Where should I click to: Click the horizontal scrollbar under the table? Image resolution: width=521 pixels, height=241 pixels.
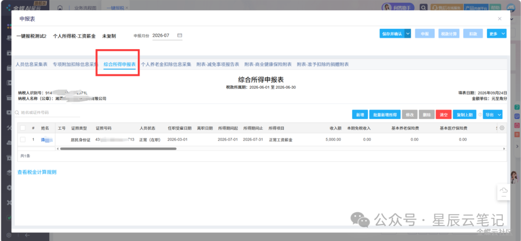[118, 149]
